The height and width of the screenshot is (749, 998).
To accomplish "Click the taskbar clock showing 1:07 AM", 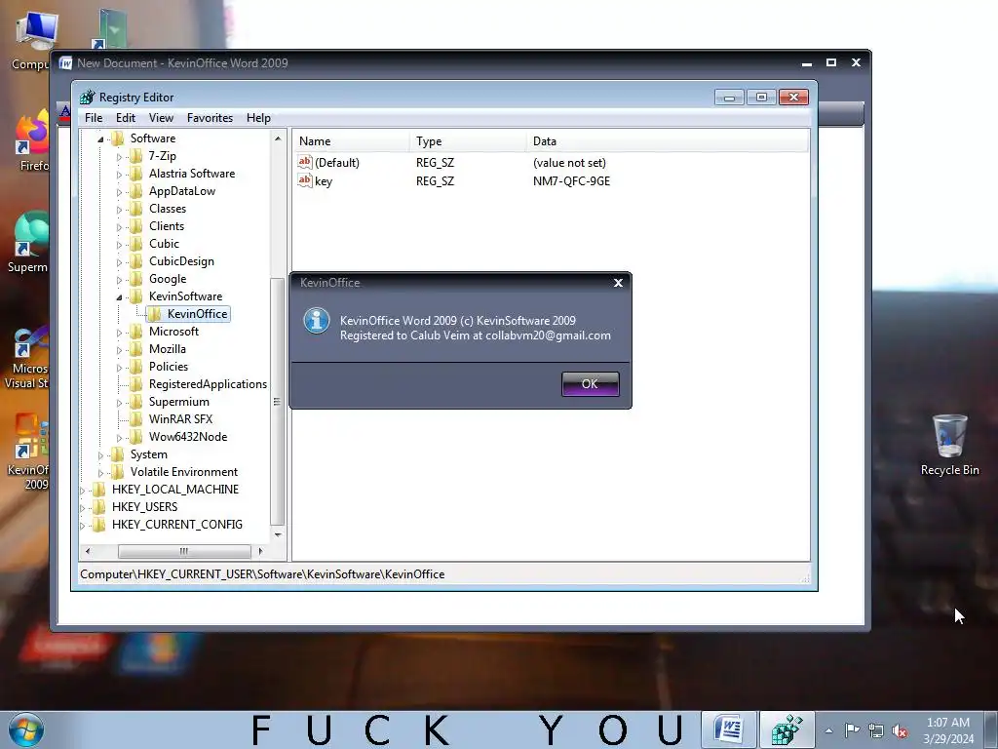I will pyautogui.click(x=948, y=730).
